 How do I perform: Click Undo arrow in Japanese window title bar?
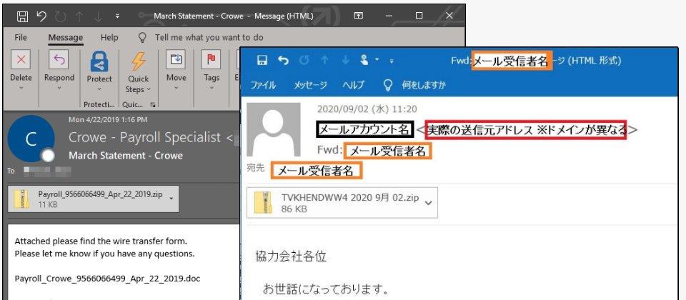(283, 61)
